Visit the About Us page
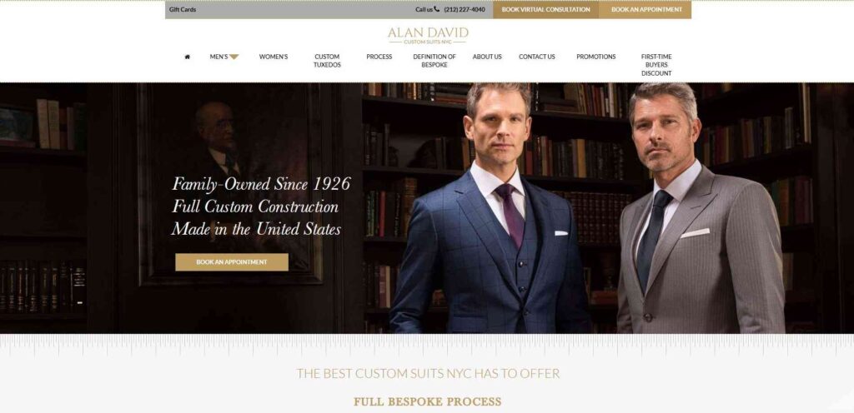The height and width of the screenshot is (413, 854). click(x=487, y=57)
